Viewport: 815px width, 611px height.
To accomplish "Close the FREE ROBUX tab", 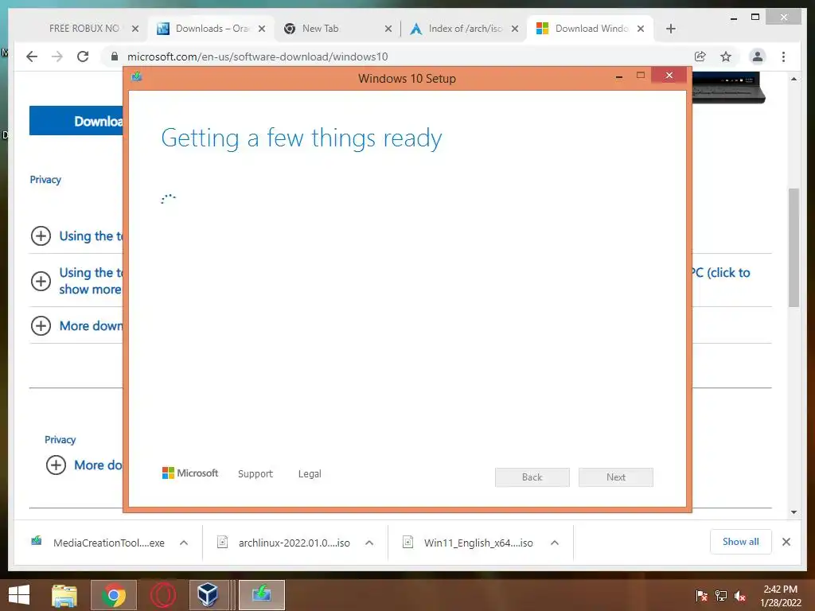I will (x=135, y=29).
